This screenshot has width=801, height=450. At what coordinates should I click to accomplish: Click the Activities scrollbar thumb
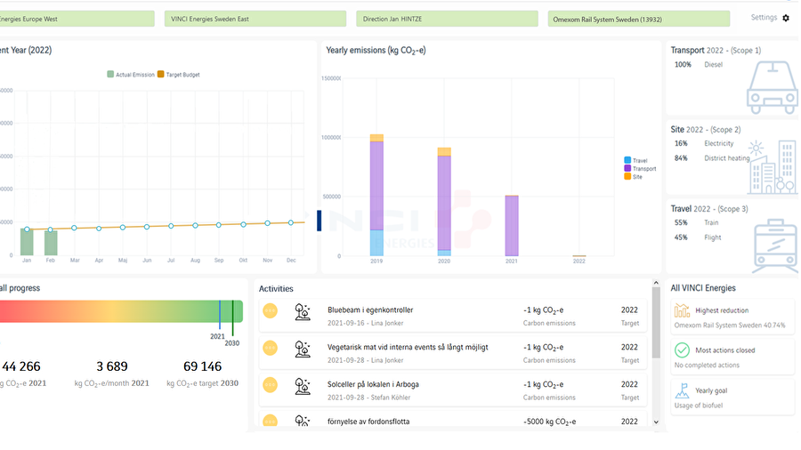click(656, 323)
